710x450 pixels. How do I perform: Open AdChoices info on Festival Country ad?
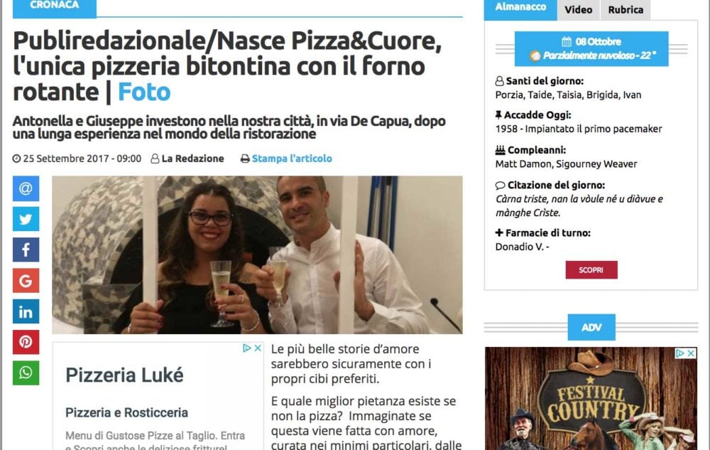tap(679, 353)
